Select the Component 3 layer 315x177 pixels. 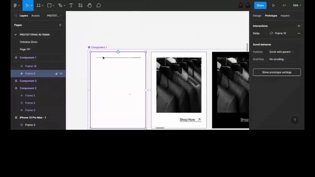pyautogui.click(x=28, y=81)
